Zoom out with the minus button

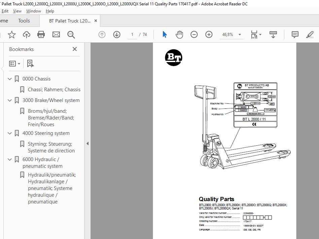click(x=194, y=35)
